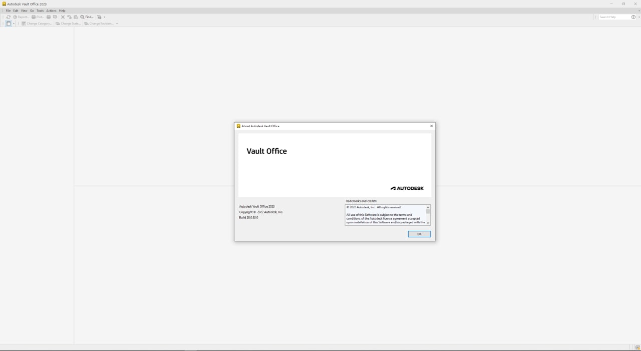Click the Refresh toolbar icon
Image resolution: width=641 pixels, height=351 pixels.
tap(9, 17)
